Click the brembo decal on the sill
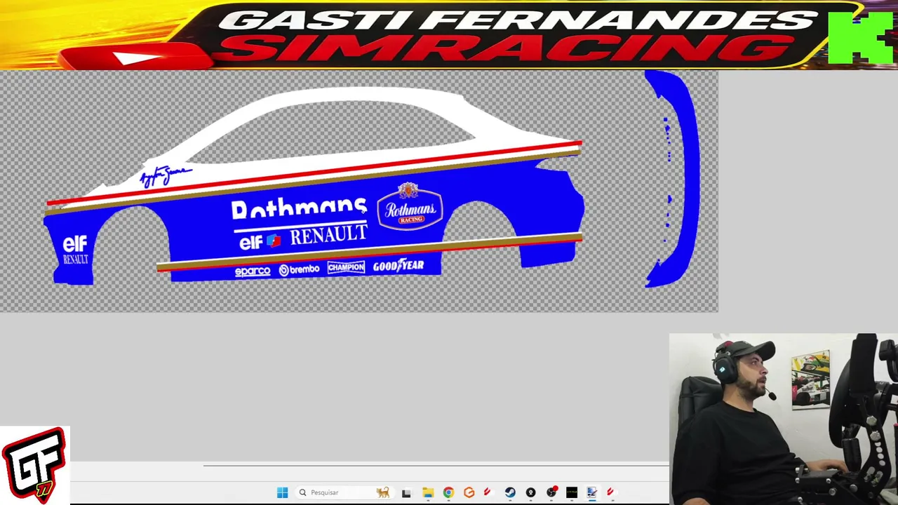This screenshot has width=898, height=505. (299, 269)
